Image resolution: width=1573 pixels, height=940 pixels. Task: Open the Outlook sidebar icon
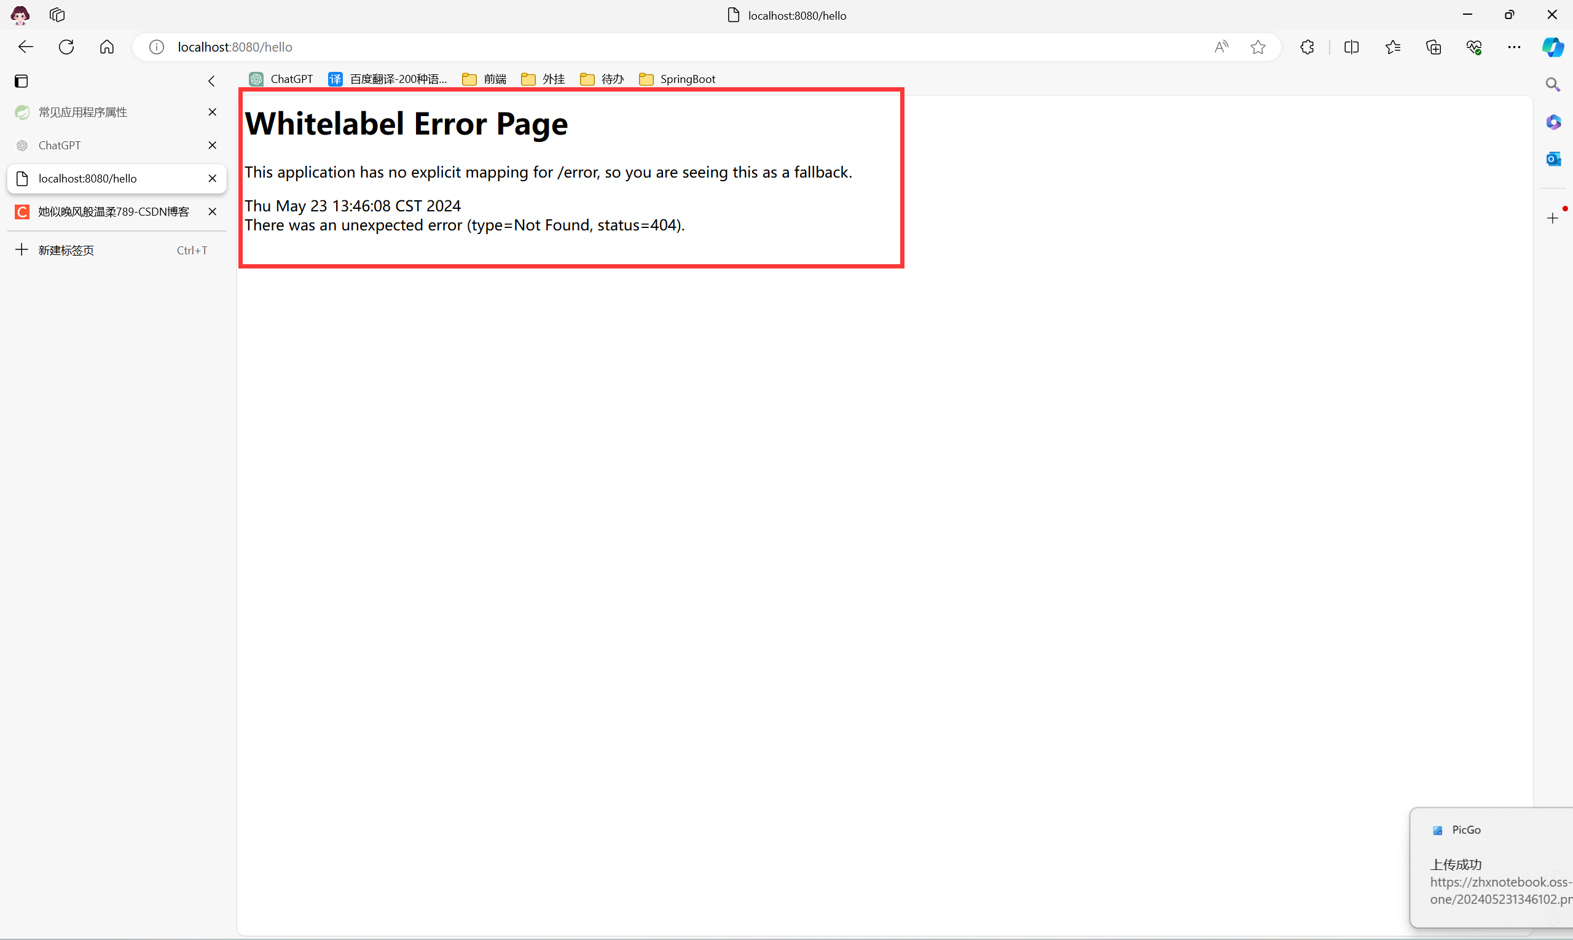coord(1553,159)
